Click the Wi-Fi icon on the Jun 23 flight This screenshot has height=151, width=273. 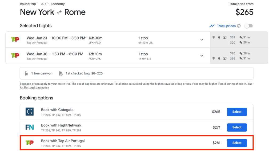tap(214, 37)
